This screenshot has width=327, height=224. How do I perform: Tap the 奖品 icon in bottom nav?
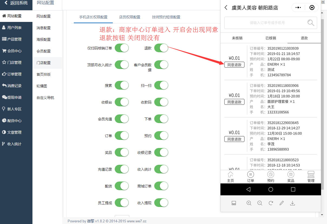pyautogui.click(x=291, y=174)
